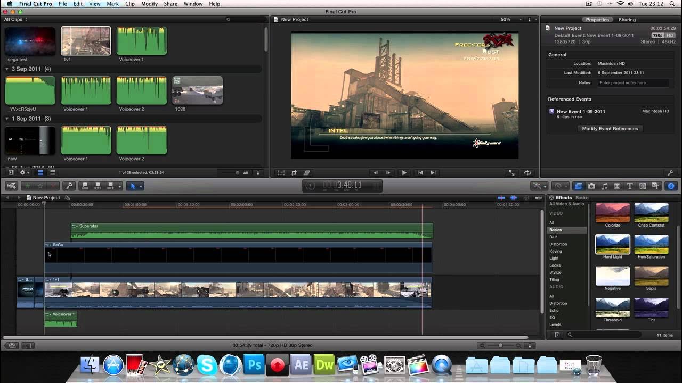Open the All Clips filter dropdown
This screenshot has width=682, height=383.
[x=16, y=20]
